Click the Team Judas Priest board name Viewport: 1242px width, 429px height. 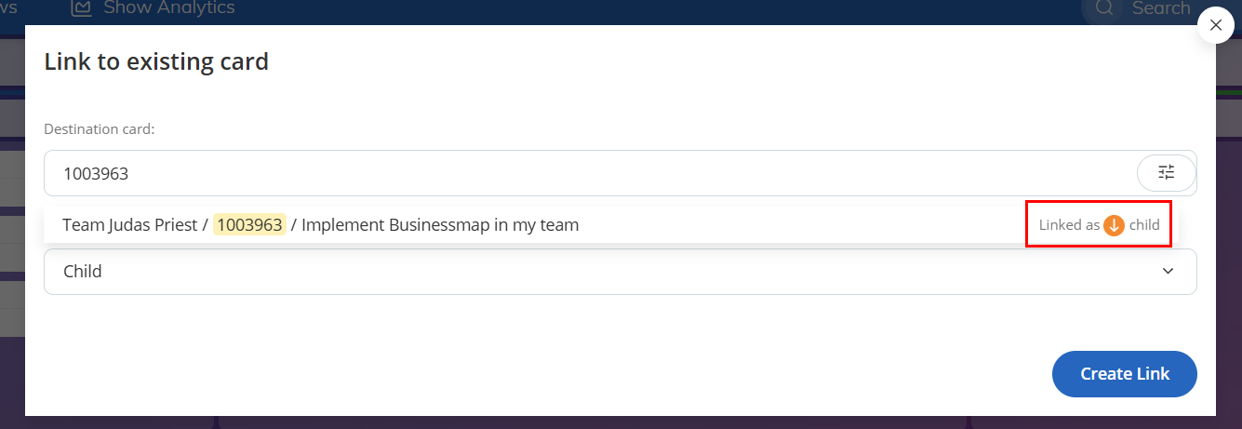(x=129, y=224)
